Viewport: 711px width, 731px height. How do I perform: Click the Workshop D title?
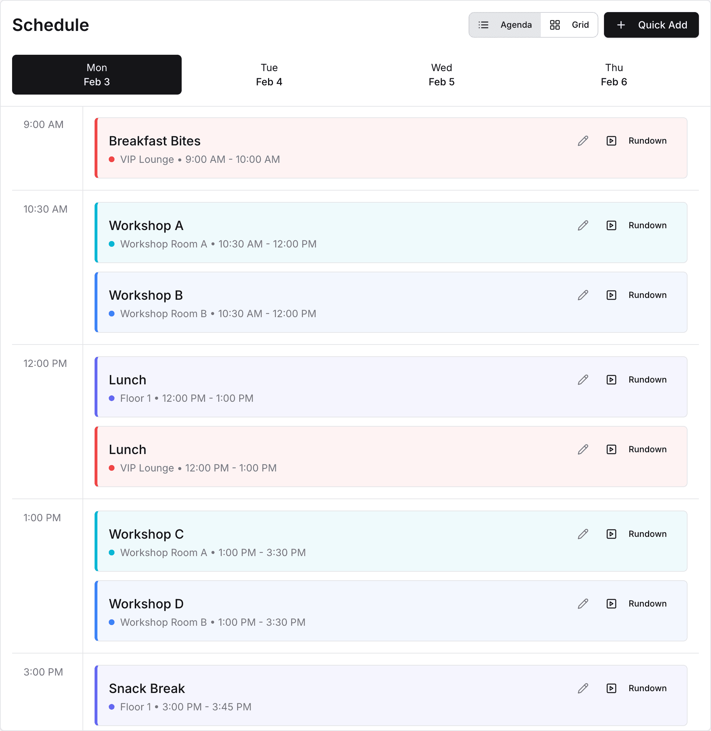point(146,604)
